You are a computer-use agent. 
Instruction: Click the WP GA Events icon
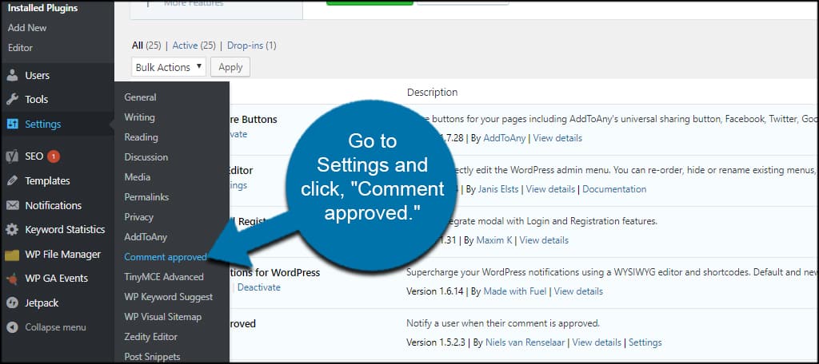(x=13, y=279)
